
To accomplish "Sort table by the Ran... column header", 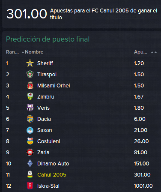I will [x=12, y=52].
